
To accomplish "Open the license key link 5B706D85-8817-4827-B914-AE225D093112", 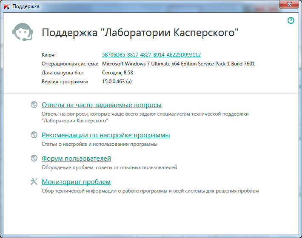I will [x=151, y=55].
